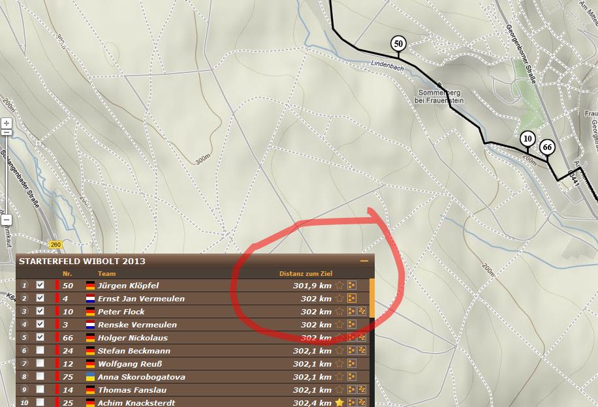
Task: Sort the list by the Team column header
Action: tap(106, 274)
